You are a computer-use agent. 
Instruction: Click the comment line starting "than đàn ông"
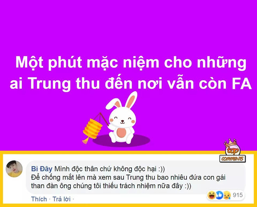point(111,186)
